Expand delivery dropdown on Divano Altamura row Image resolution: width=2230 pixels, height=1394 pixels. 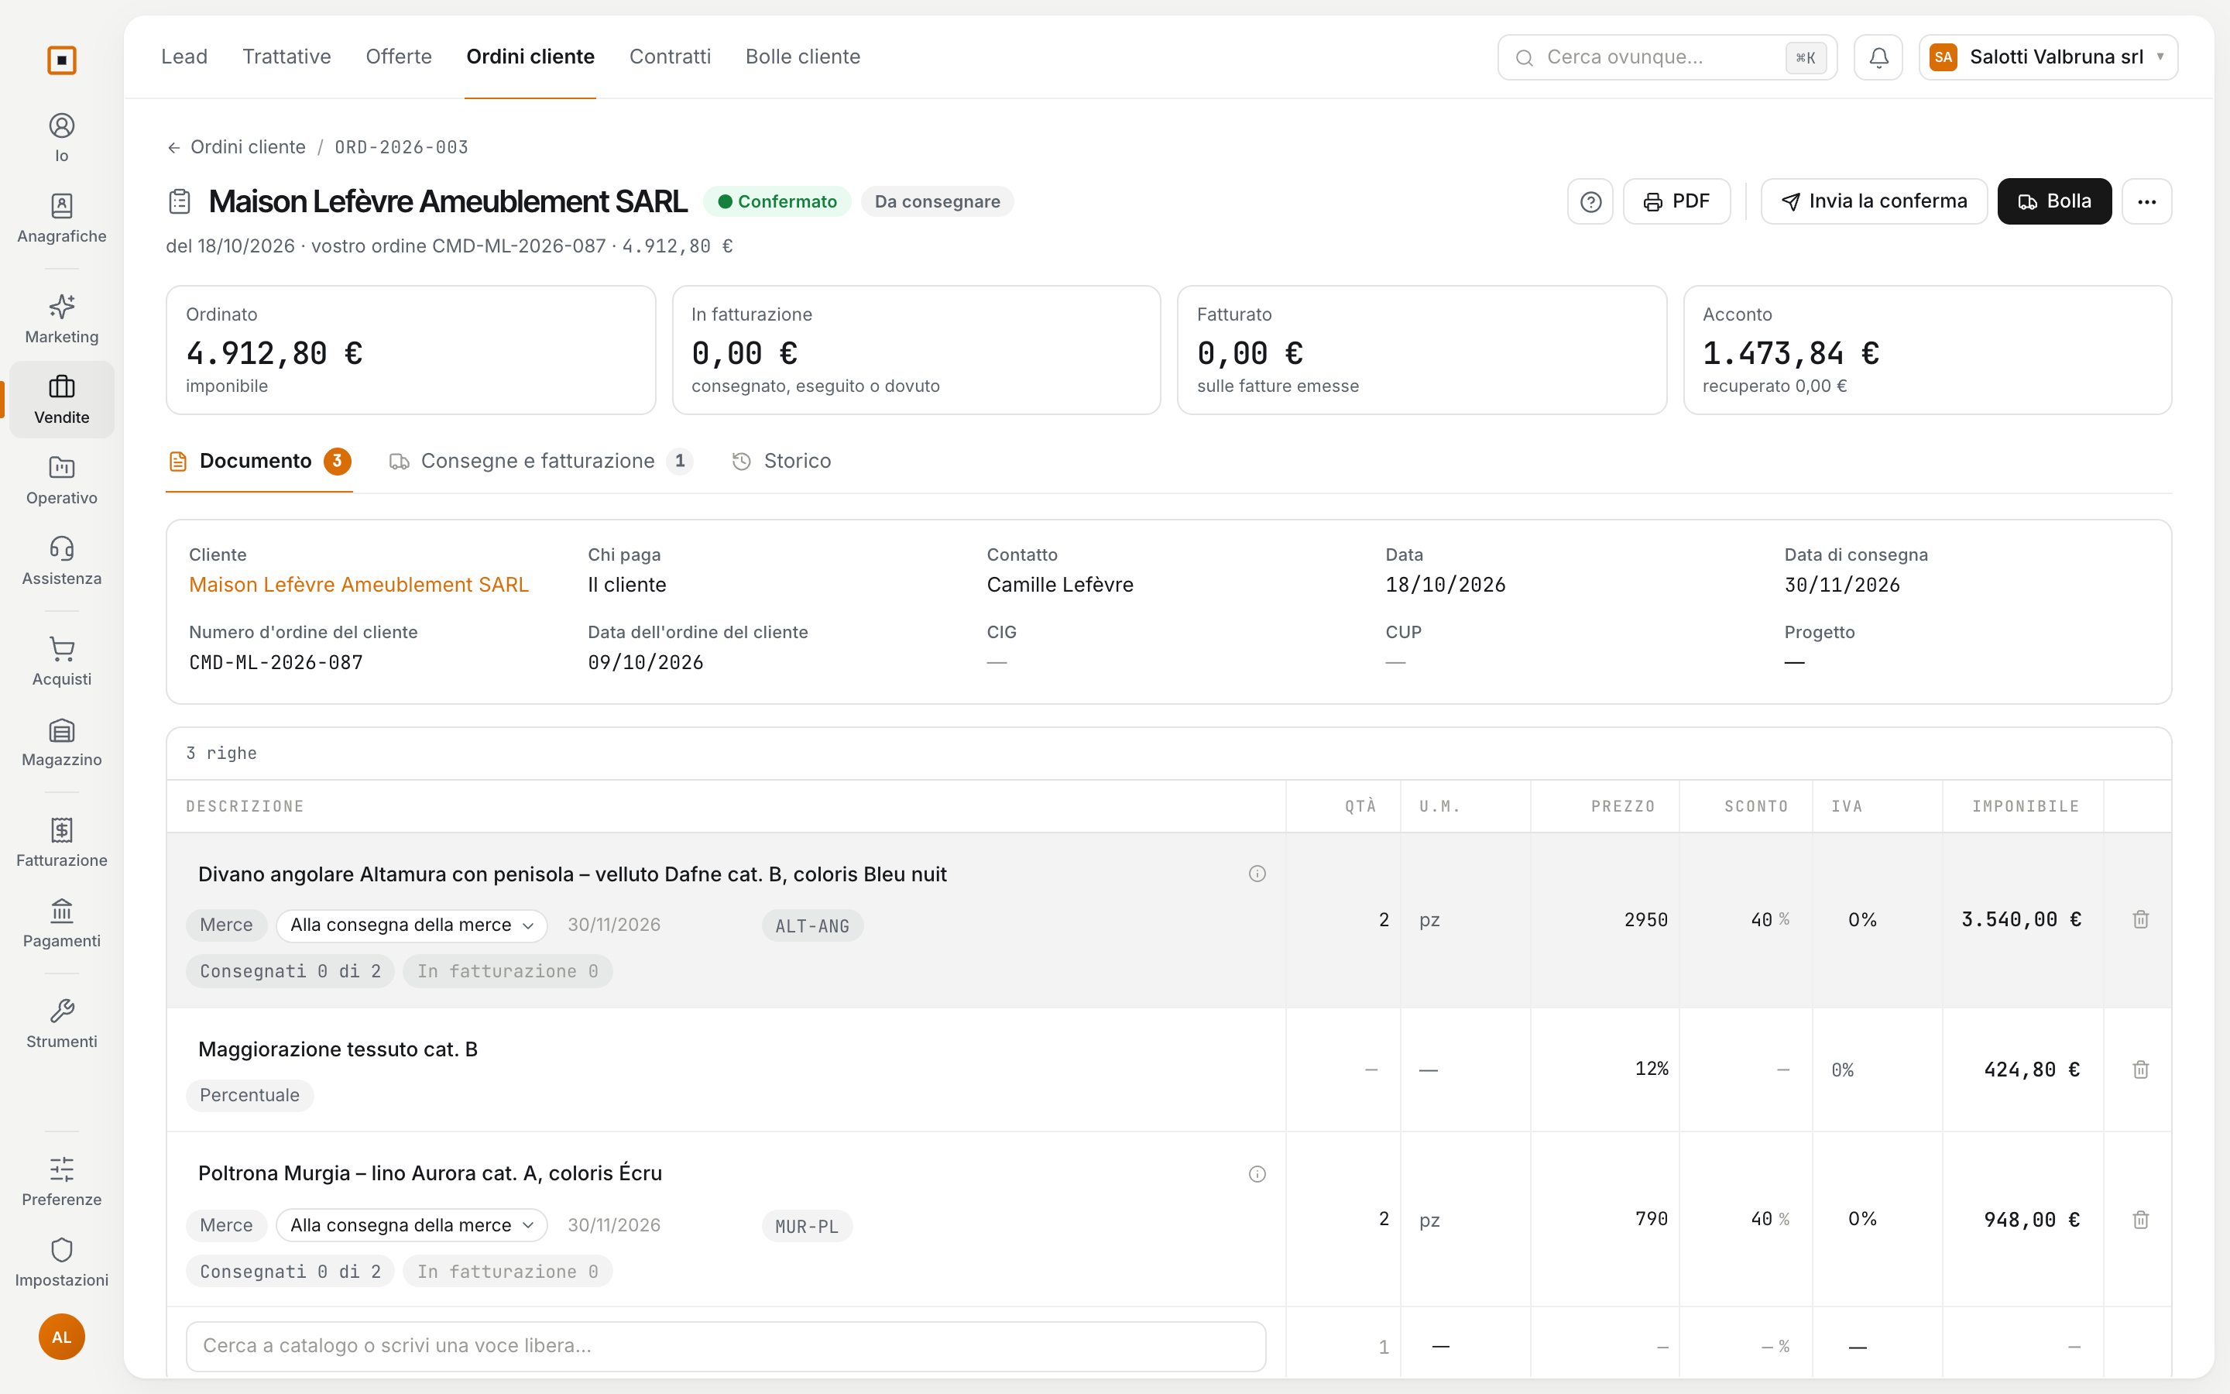tap(411, 925)
